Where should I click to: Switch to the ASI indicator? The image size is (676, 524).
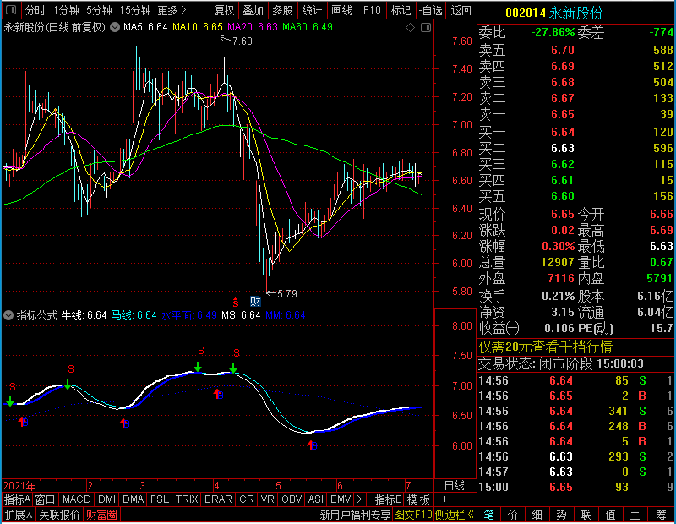click(x=315, y=499)
